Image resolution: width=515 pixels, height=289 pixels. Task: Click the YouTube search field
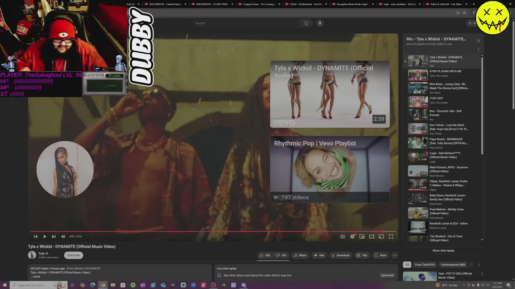[246, 23]
